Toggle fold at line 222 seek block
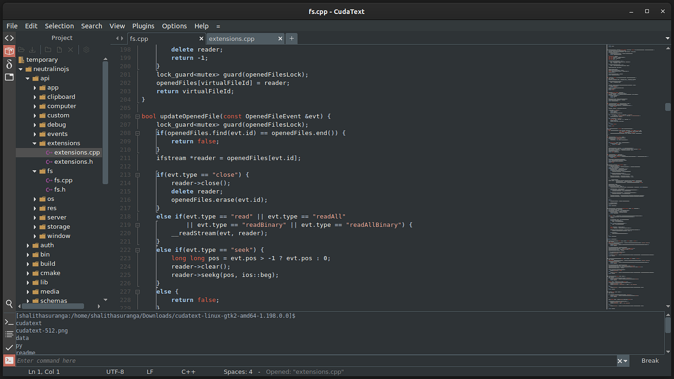Image resolution: width=674 pixels, height=379 pixels. pyautogui.click(x=137, y=250)
